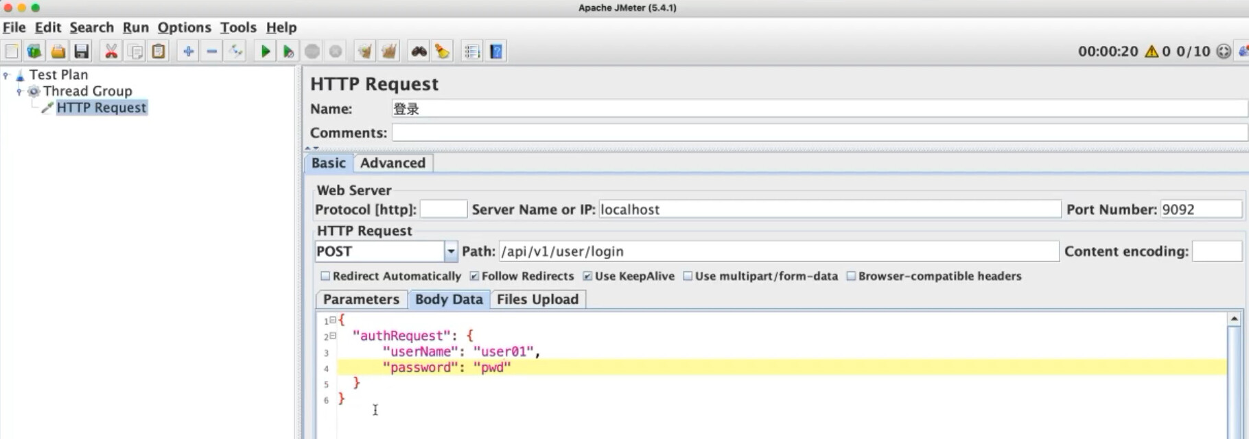Click the Name input field
The width and height of the screenshot is (1249, 439).
819,109
